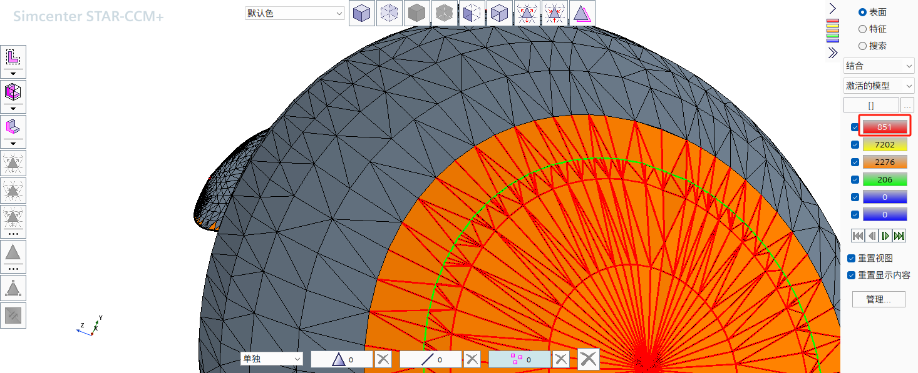918x373 pixels.
Task: Expand arrow below magenta L-shaped solid tool
Action: (13, 144)
